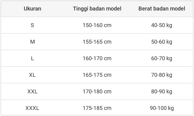
Task: Select the L size cell
Action: [32, 58]
